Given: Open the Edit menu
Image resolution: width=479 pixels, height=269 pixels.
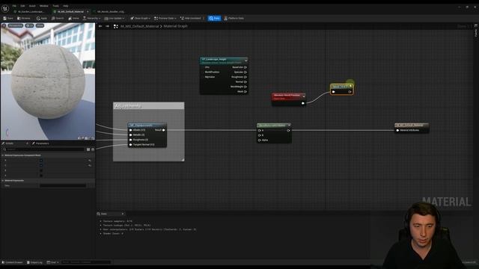Looking at the screenshot, I should [22, 6].
